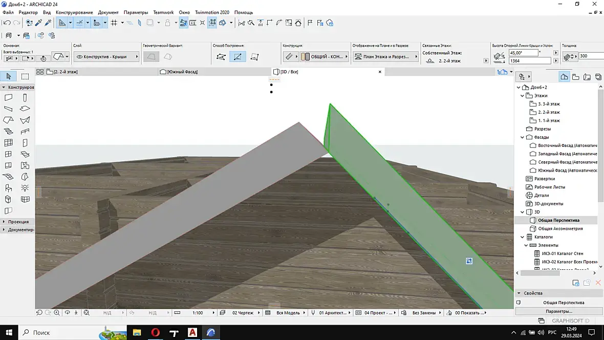This screenshot has height=340, width=604.
Task: Collapse the Этажи tree node
Action: click(x=523, y=96)
